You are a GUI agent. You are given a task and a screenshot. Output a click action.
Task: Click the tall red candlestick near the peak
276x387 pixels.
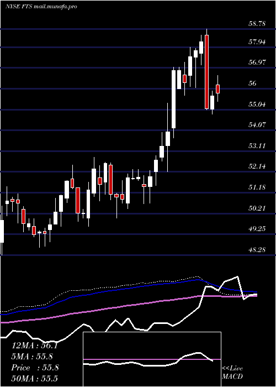pos(206,72)
